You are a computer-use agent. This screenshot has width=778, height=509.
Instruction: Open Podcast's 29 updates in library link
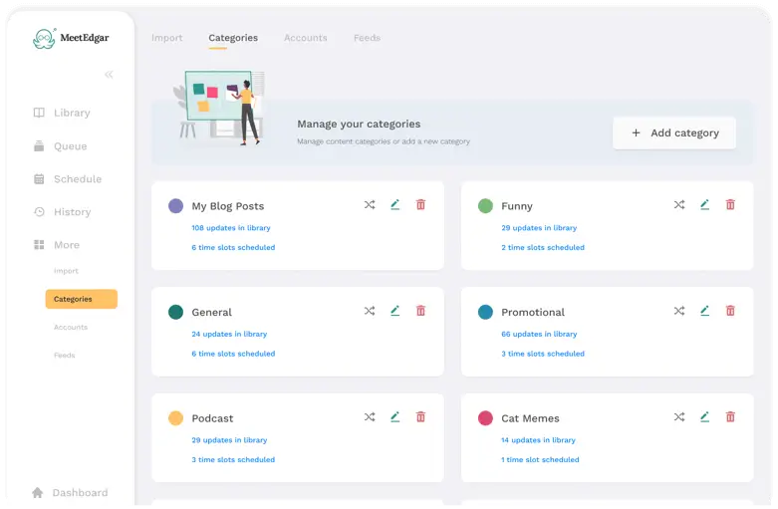pyautogui.click(x=229, y=440)
